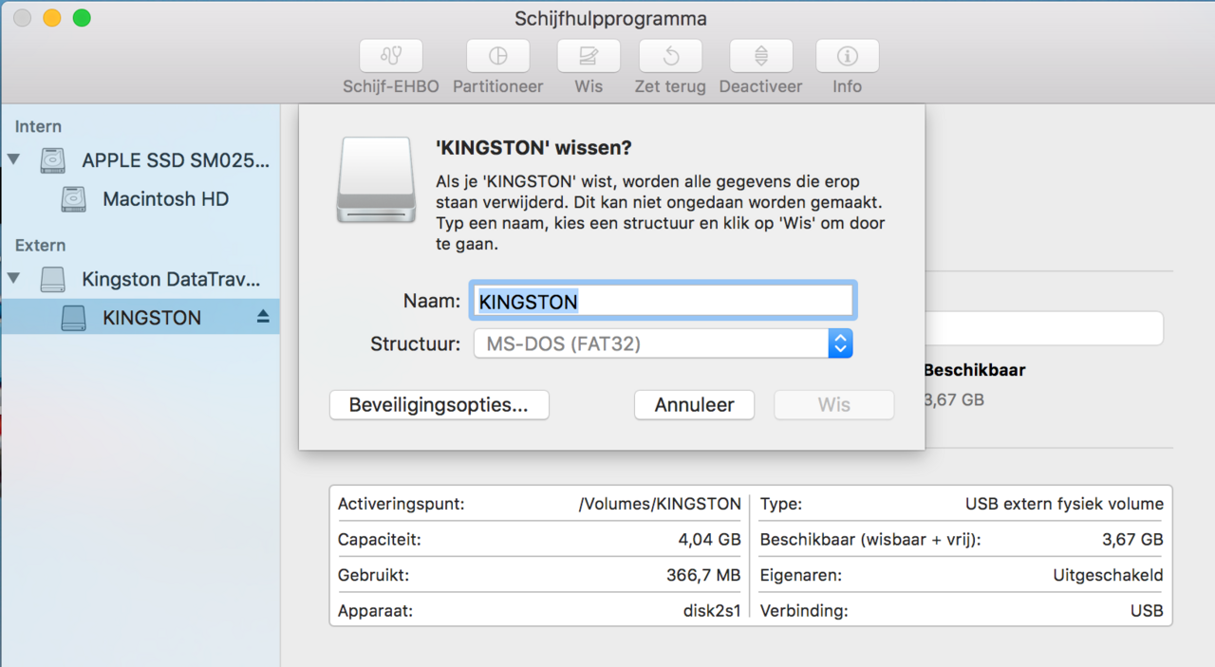Screen dimensions: 1215x667
Task: Select the Partitioneer toolbar icon
Action: (x=497, y=55)
